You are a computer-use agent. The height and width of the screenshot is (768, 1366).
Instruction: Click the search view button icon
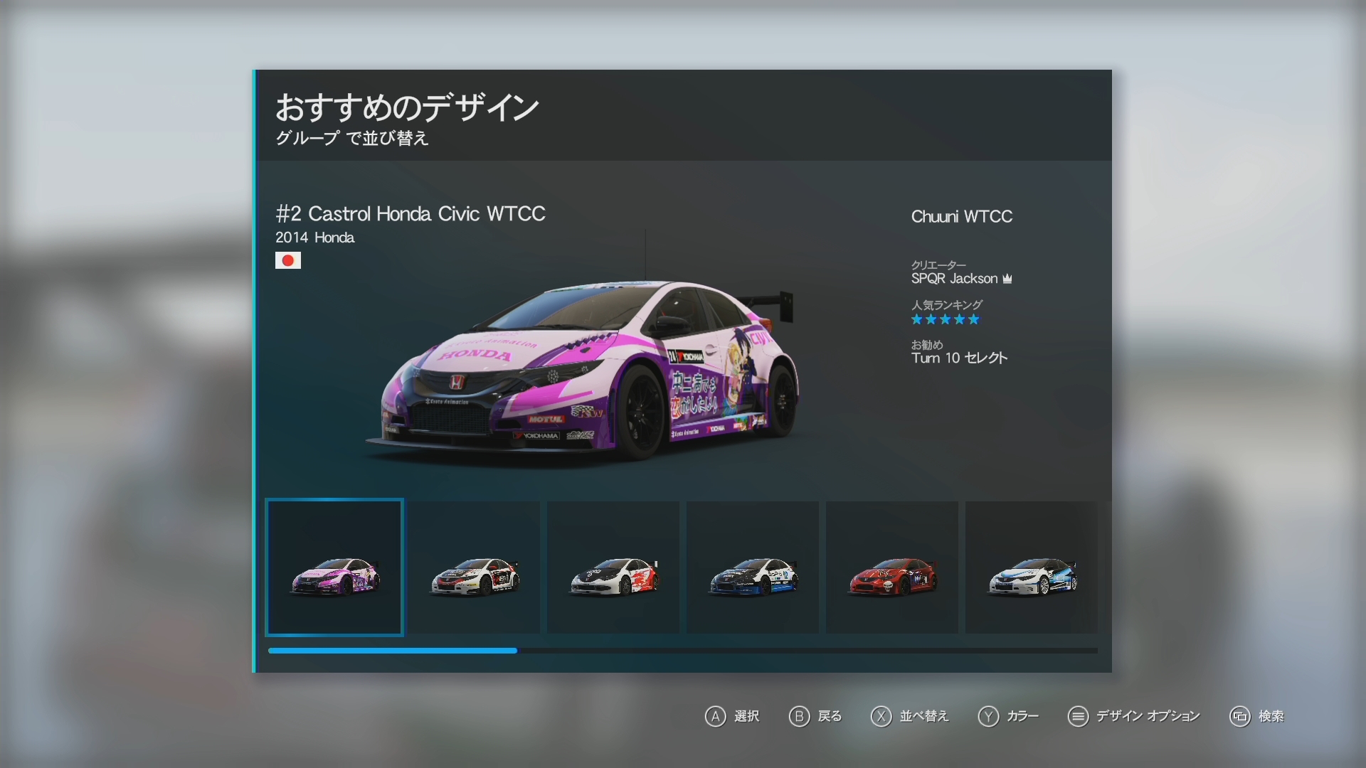pyautogui.click(x=1239, y=716)
